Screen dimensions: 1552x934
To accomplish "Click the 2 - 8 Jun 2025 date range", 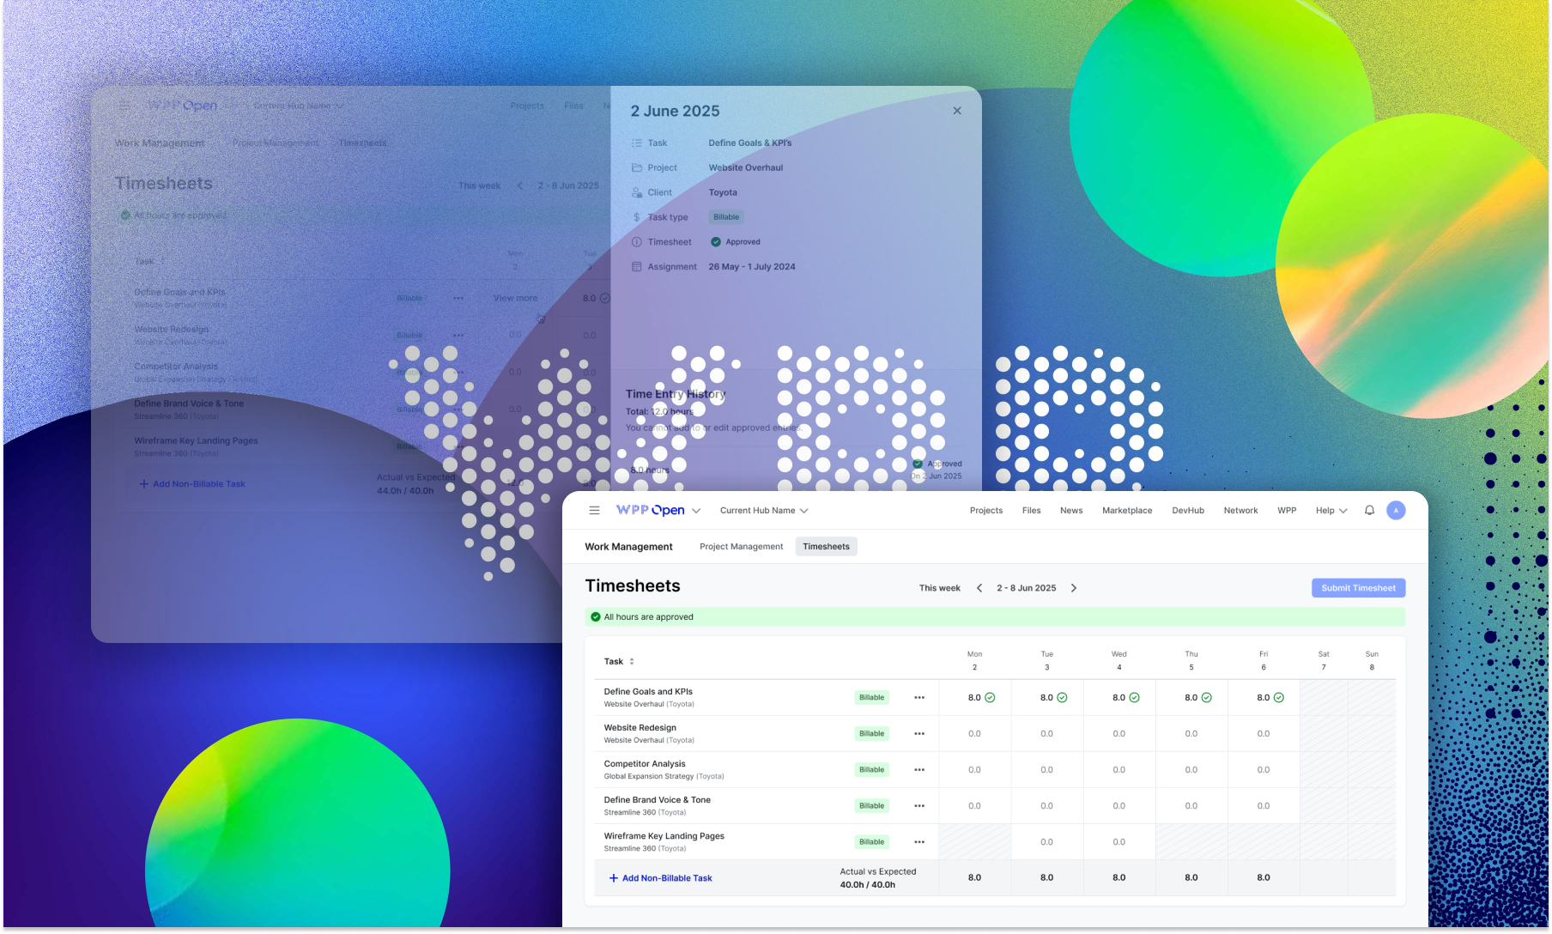I will 1026,588.
